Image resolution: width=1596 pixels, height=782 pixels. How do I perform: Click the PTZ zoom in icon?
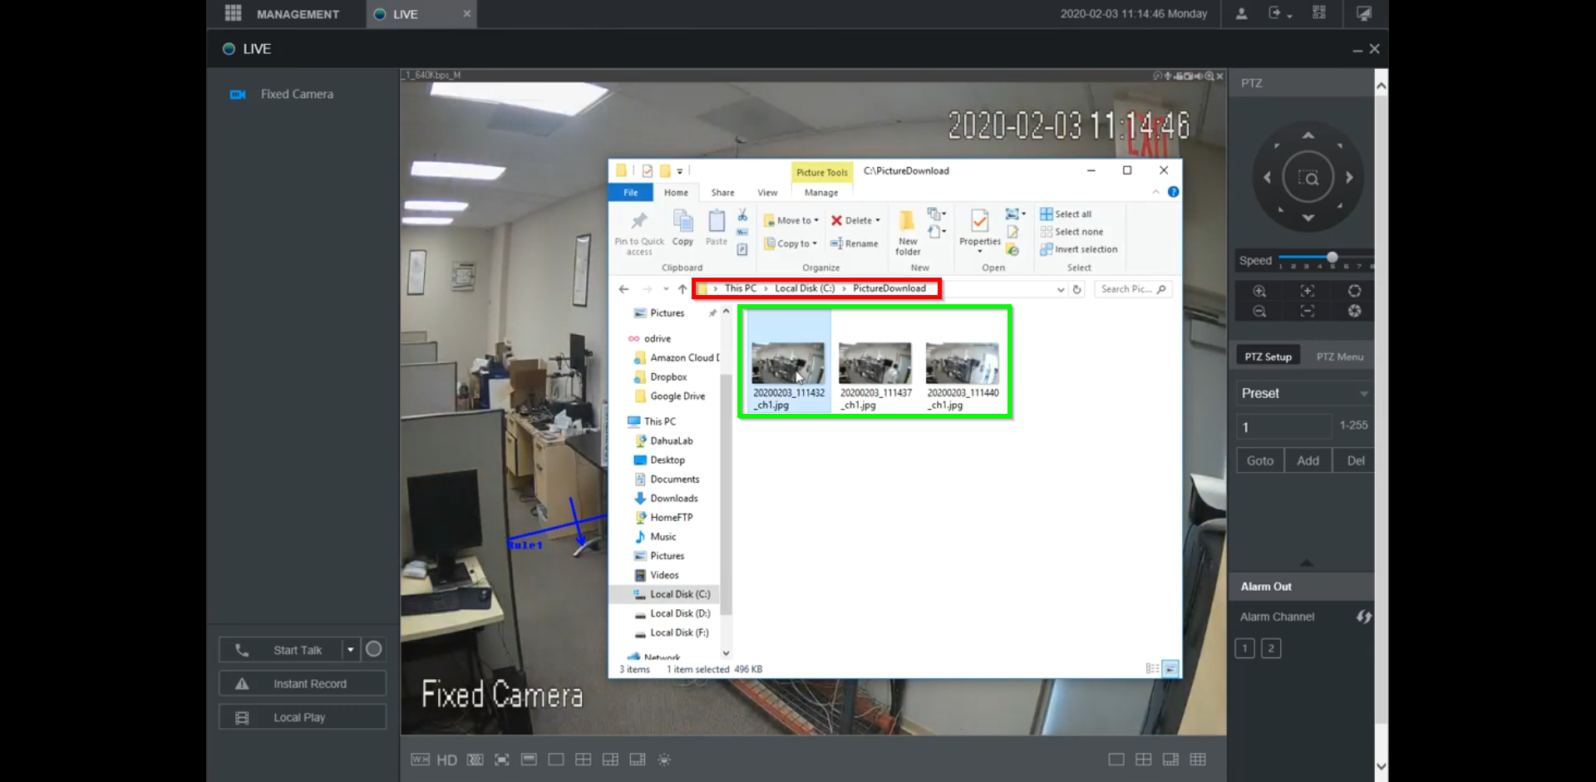[1259, 291]
